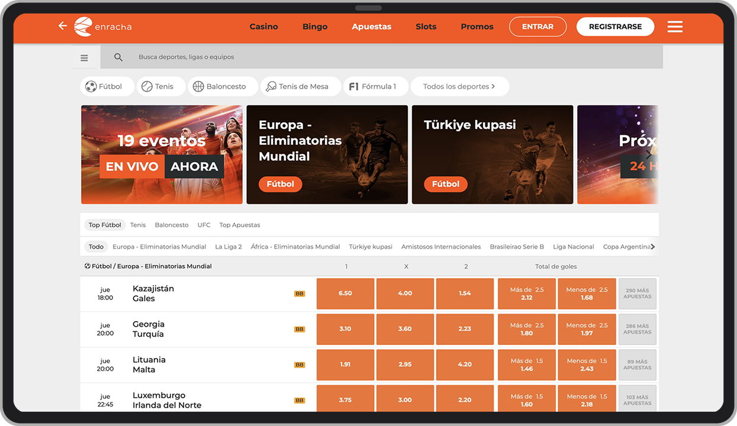Choose the Baloncesto sport chip
Screen dimensions: 737x426
coord(223,86)
